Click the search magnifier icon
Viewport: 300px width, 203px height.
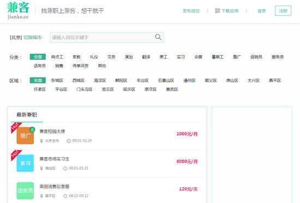(x=158, y=37)
